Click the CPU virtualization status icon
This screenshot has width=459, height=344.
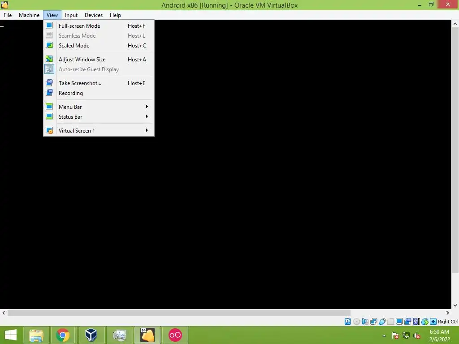pos(416,322)
